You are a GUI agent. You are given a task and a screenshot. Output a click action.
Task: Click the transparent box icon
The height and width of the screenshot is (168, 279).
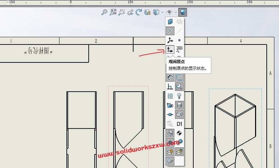(179, 115)
